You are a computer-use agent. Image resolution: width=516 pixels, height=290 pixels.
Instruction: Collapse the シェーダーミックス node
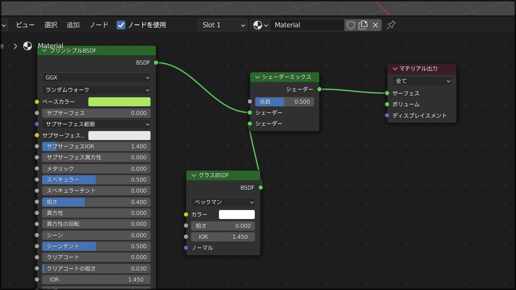[x=257, y=77]
